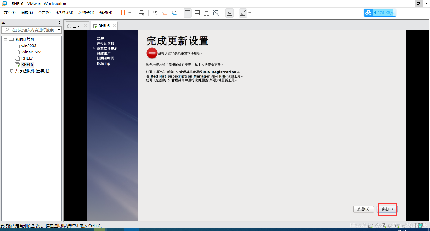
Task: Select the WinXP-SP2 virtual machine
Action: 31,52
